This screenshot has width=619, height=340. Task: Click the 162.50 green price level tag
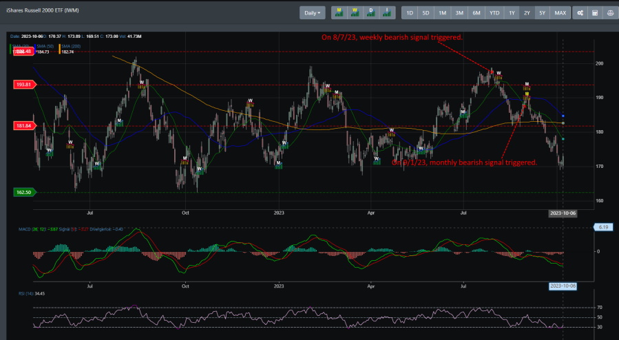point(25,193)
